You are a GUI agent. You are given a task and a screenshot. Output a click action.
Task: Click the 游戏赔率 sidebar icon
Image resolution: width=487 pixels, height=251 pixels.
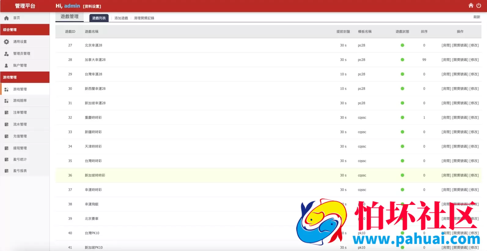(6, 101)
